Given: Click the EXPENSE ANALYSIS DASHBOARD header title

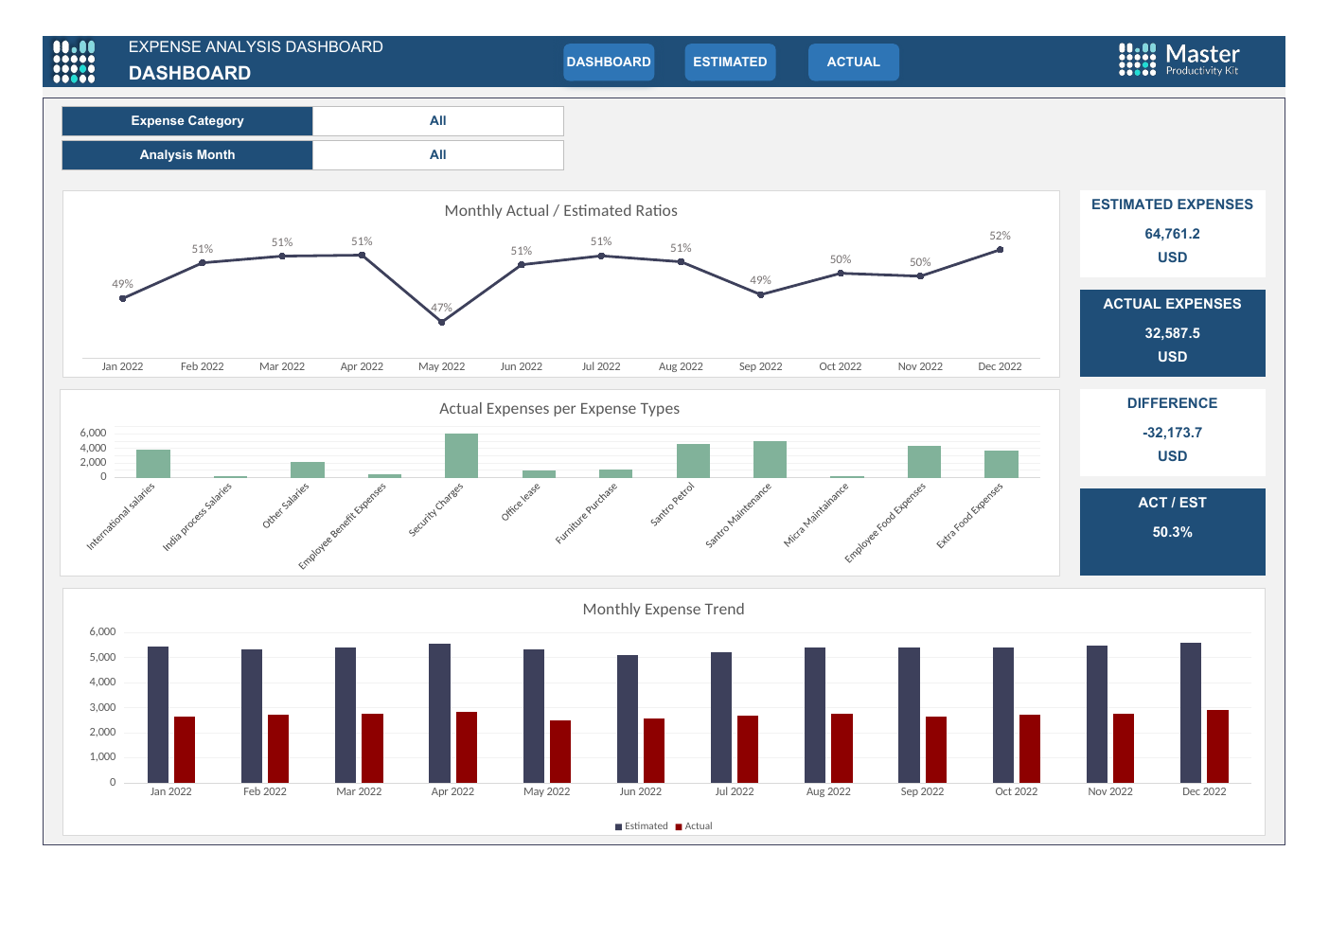Looking at the screenshot, I should (x=256, y=47).
